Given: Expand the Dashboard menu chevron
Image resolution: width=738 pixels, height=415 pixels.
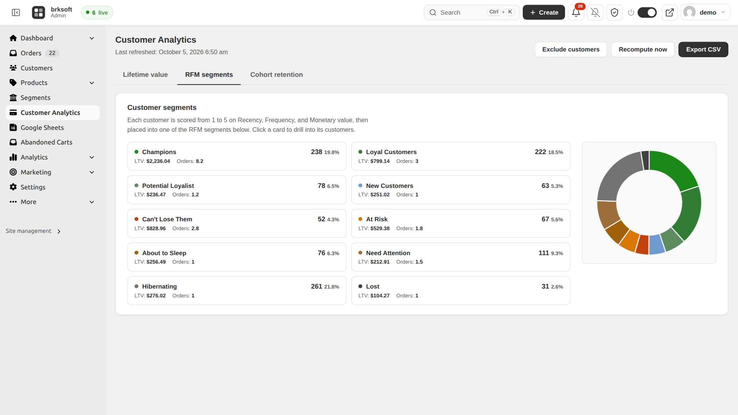Looking at the screenshot, I should 92,38.
